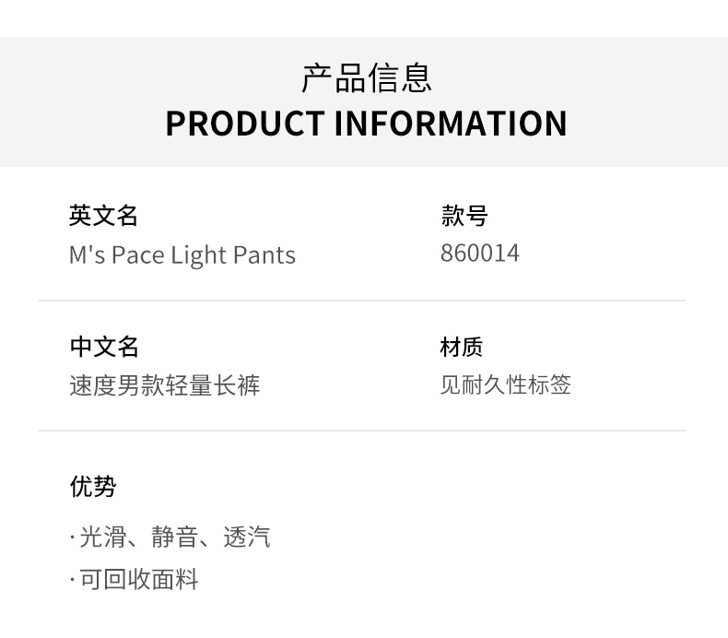Click the 见耐久性标签 material value
Image resolution: width=728 pixels, height=638 pixels.
click(x=505, y=384)
